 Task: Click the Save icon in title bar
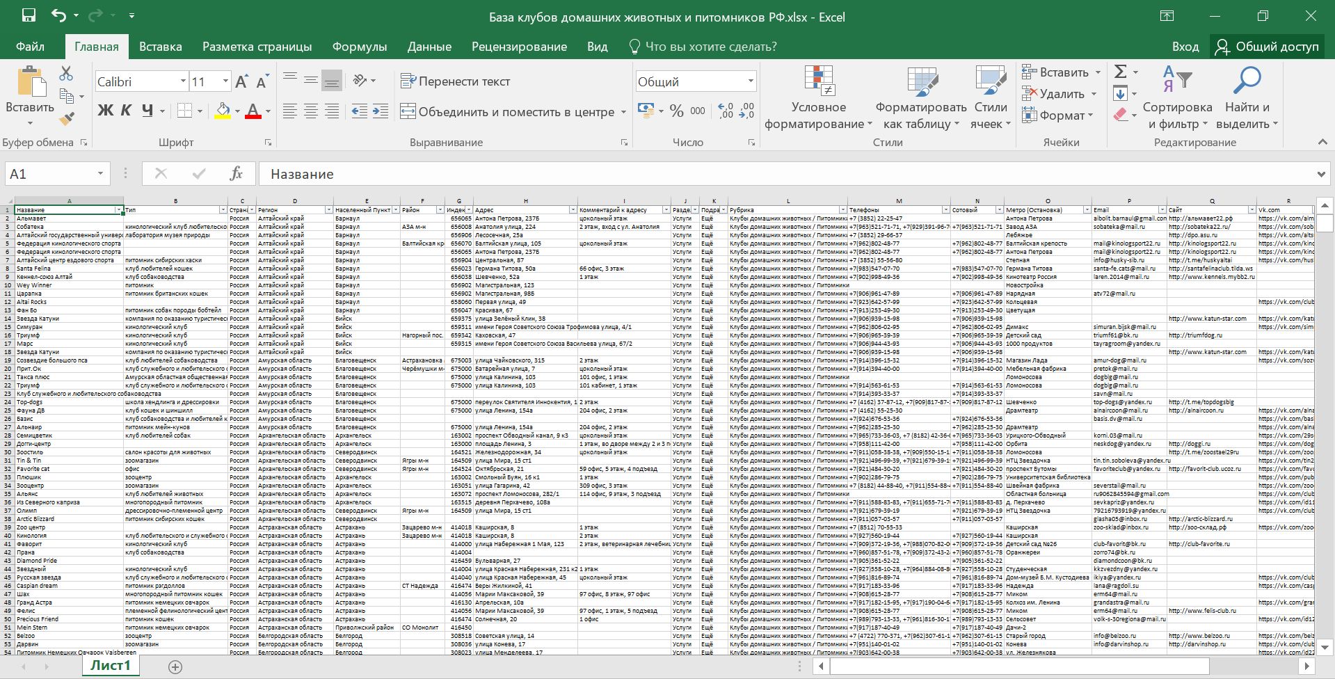pos(29,16)
